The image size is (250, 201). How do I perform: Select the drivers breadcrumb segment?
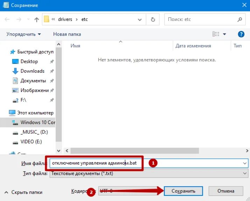click(65, 20)
